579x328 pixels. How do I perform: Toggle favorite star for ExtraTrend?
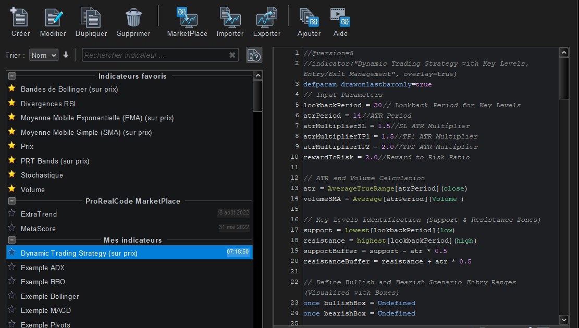pos(12,213)
